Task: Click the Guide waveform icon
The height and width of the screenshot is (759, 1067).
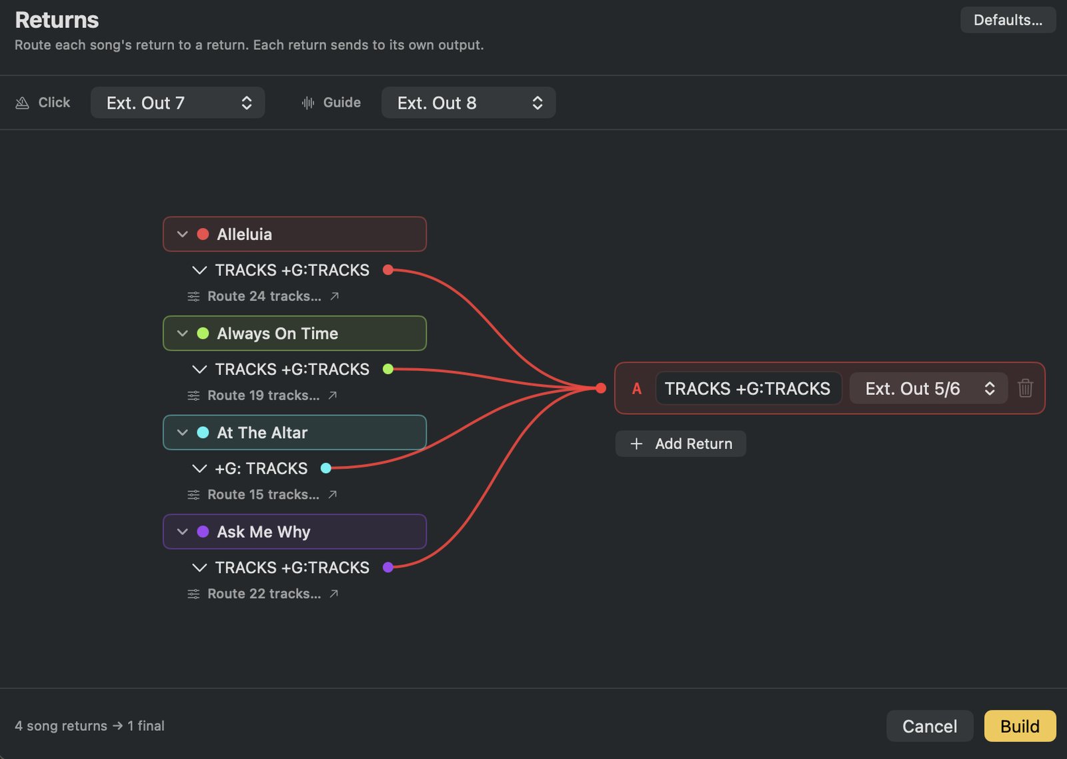Action: (x=307, y=103)
